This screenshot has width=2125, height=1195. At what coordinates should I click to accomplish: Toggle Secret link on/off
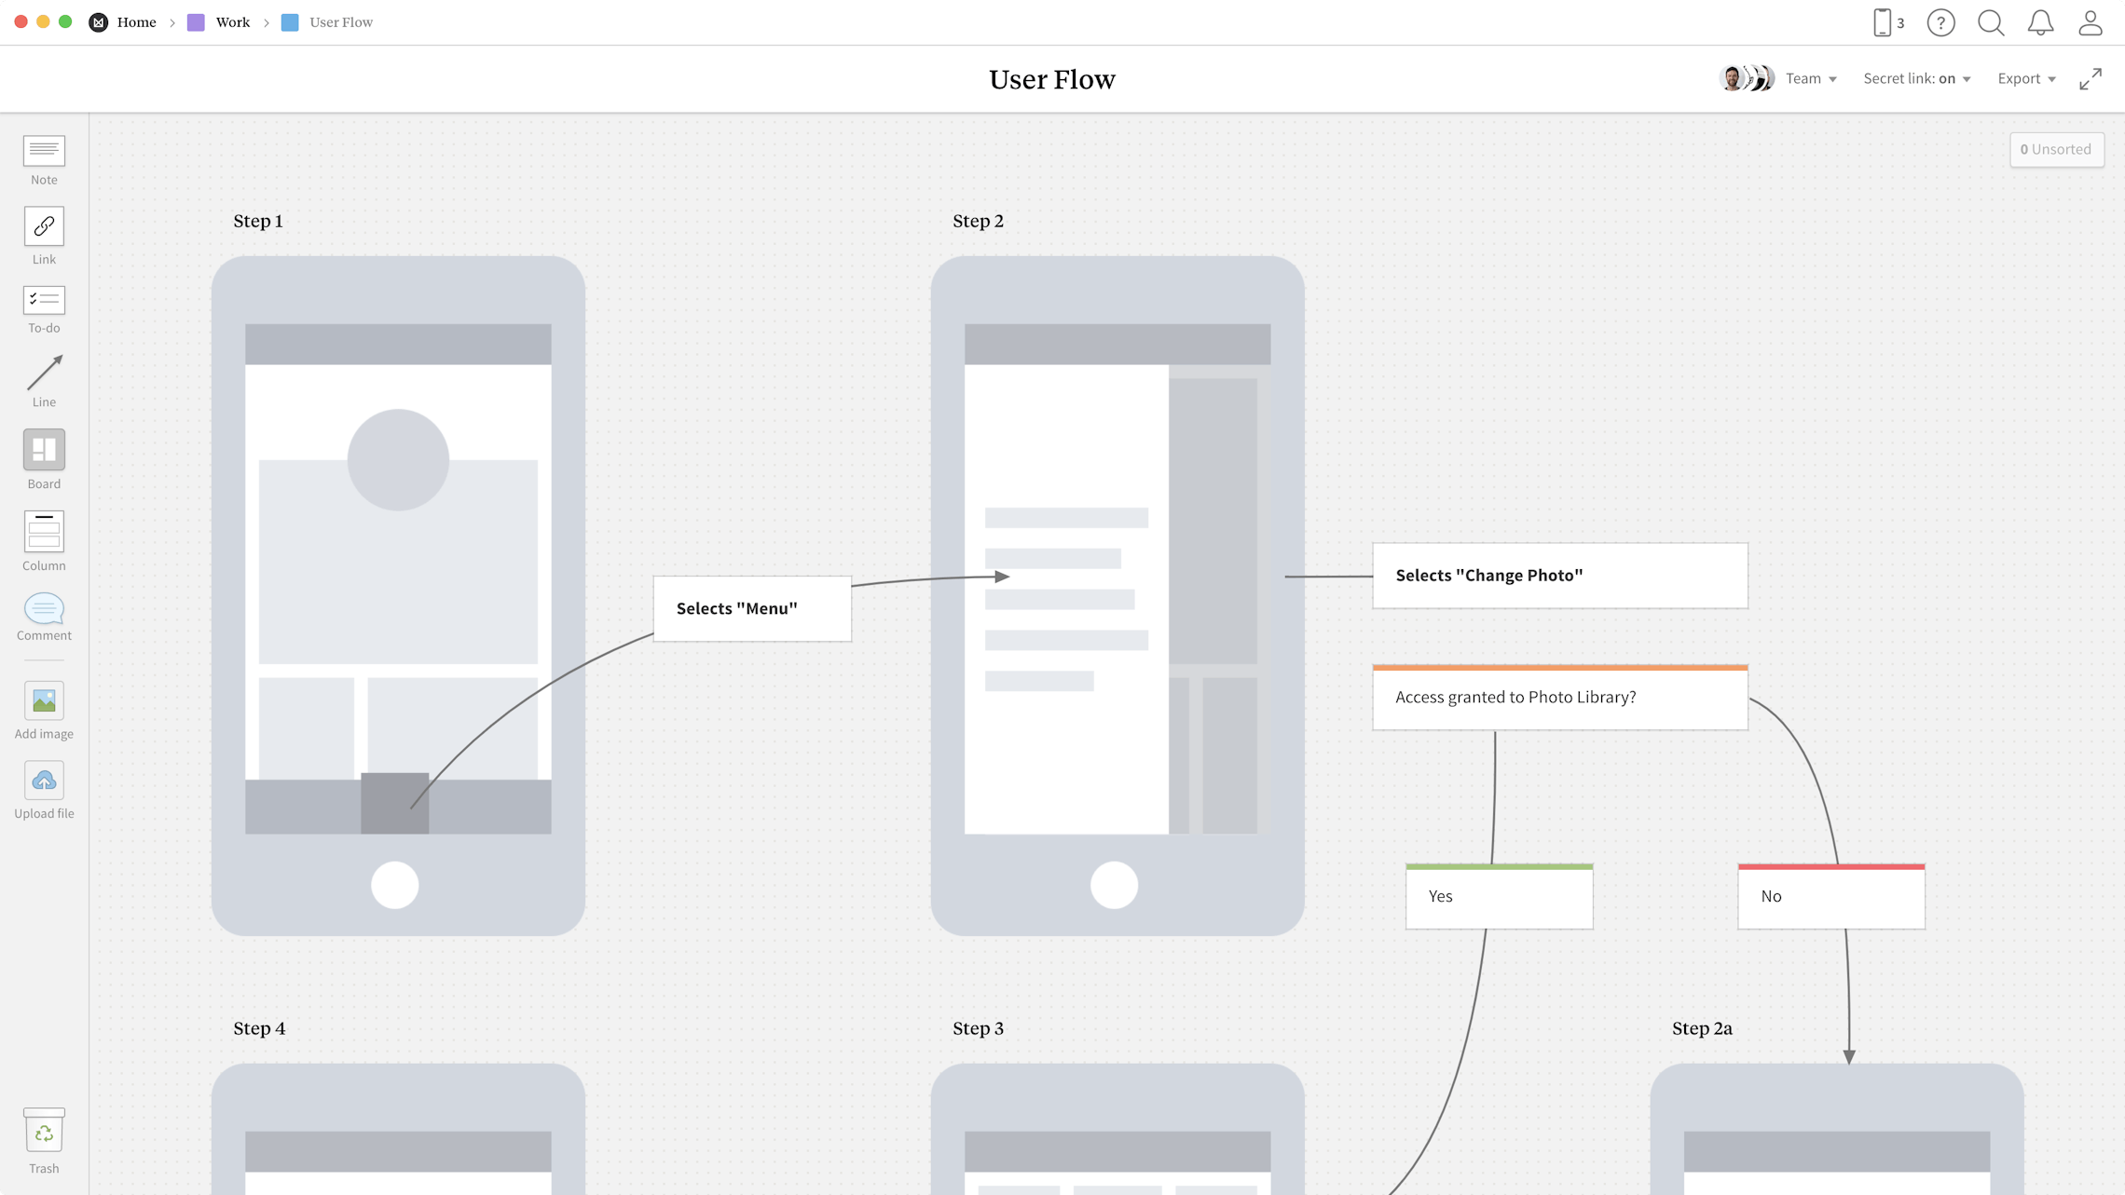click(1915, 77)
